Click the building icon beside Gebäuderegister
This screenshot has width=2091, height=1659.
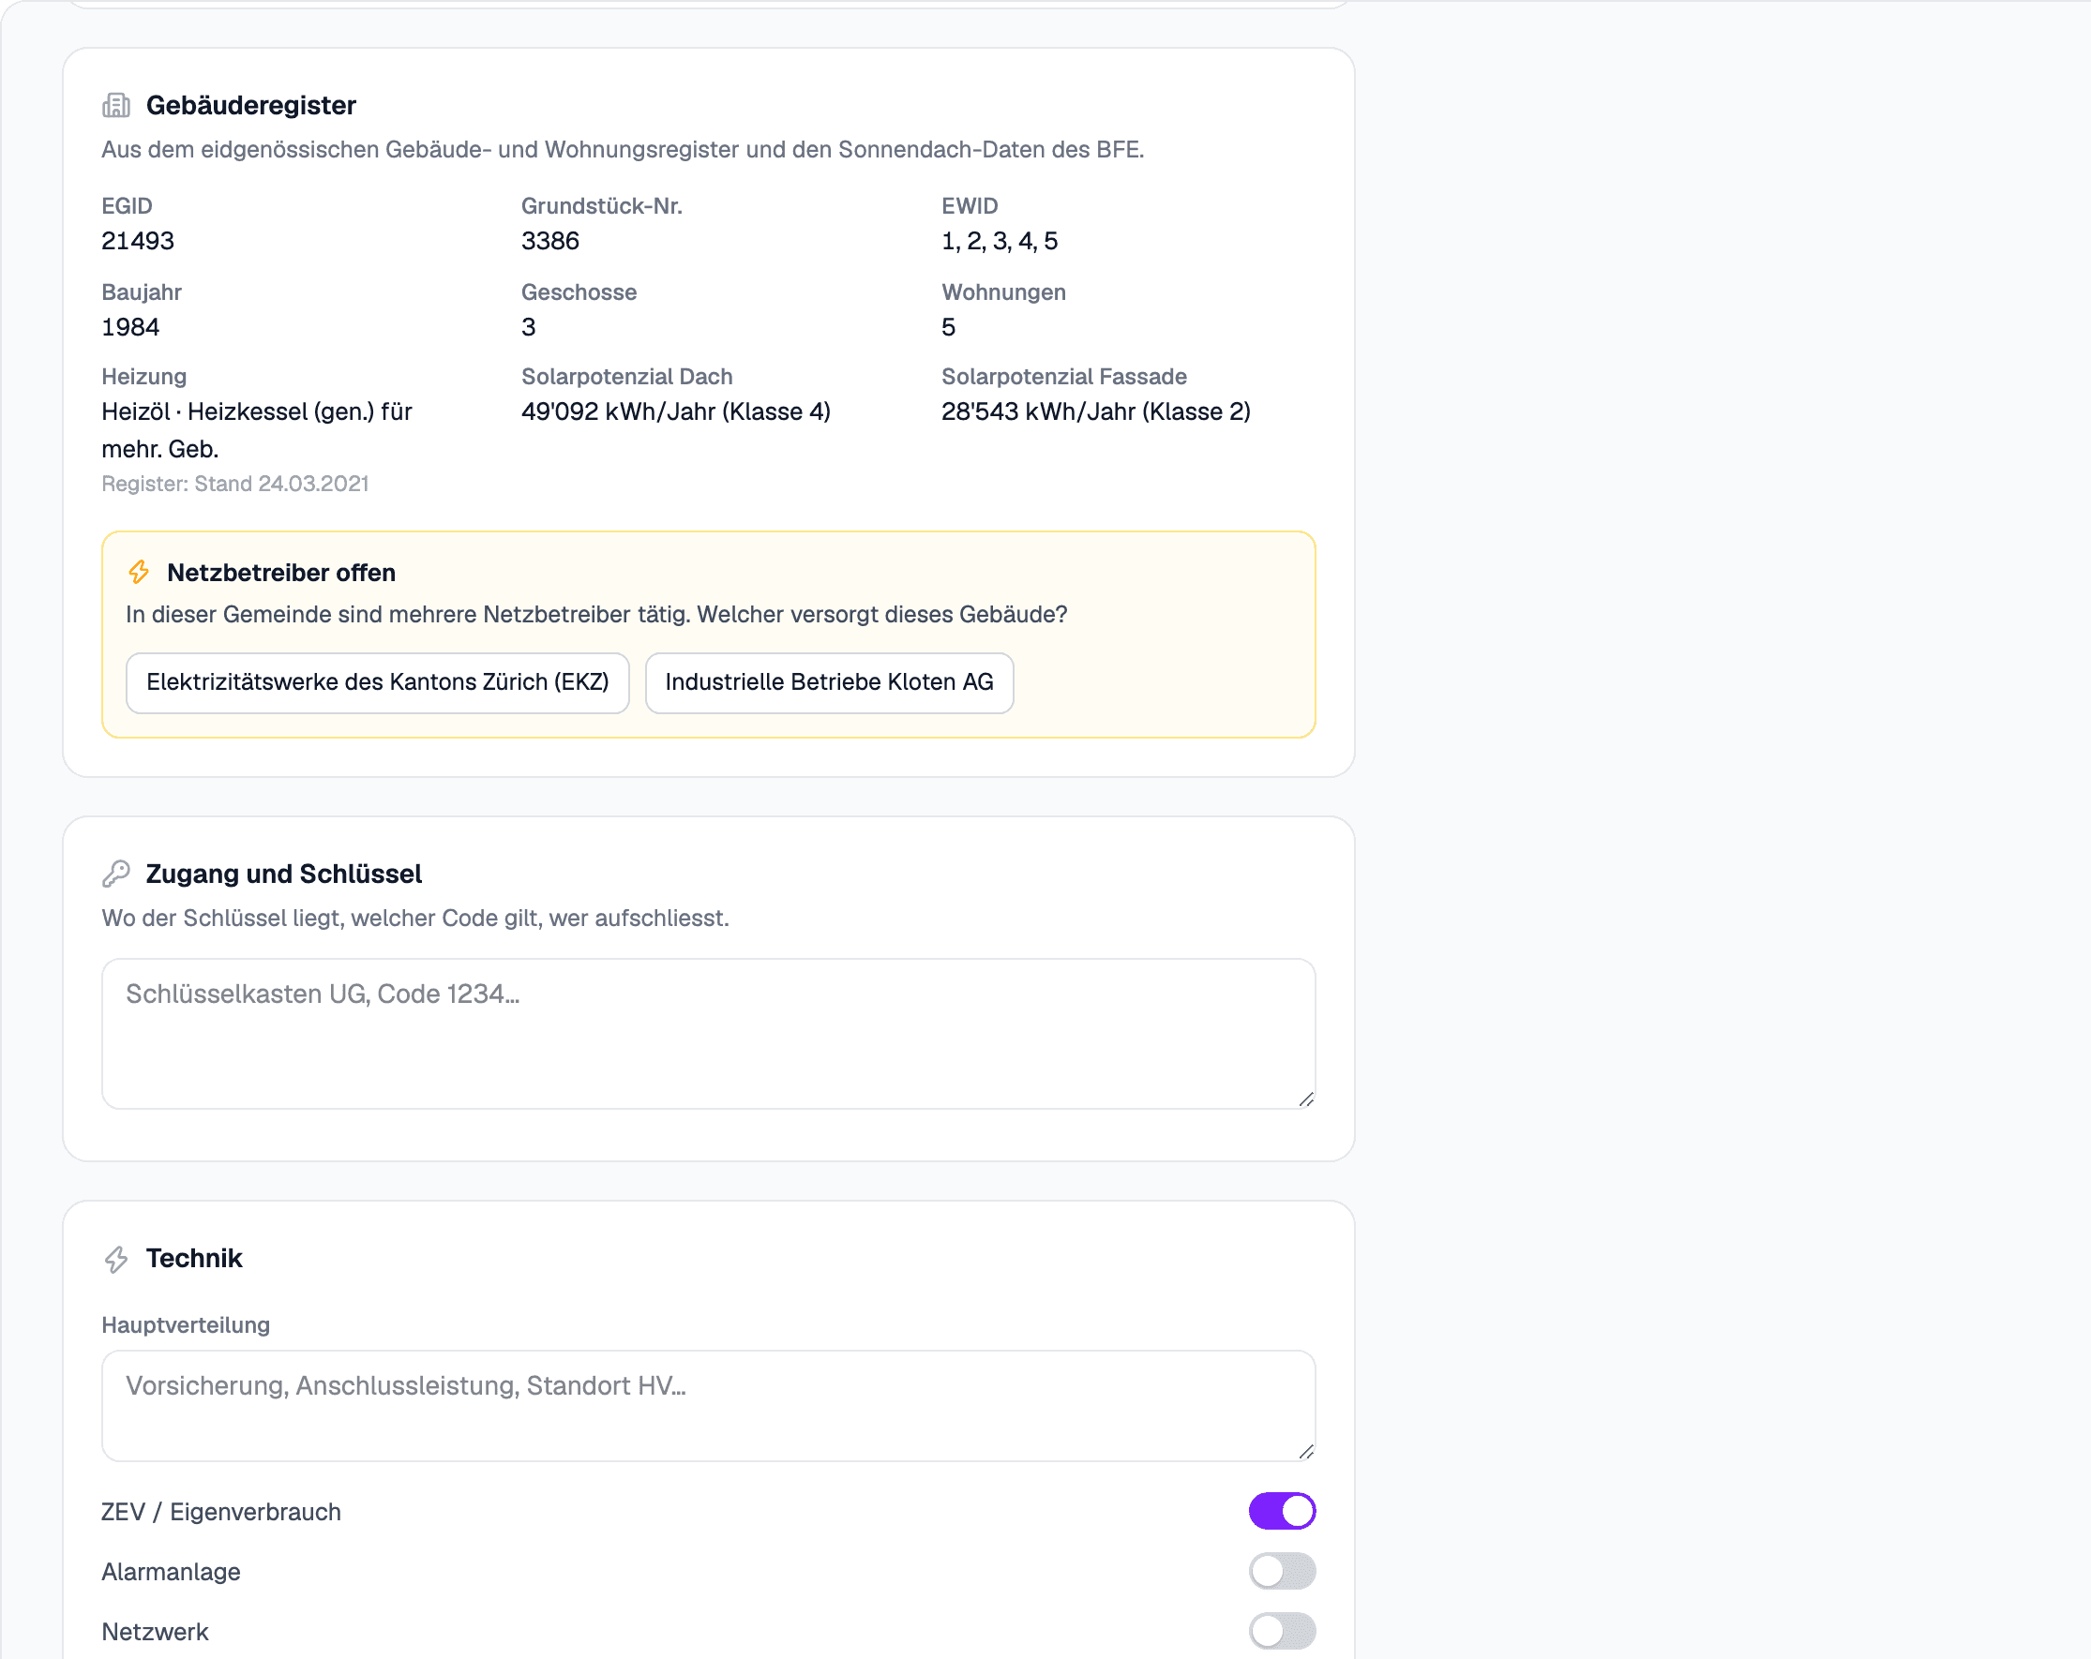(x=116, y=105)
